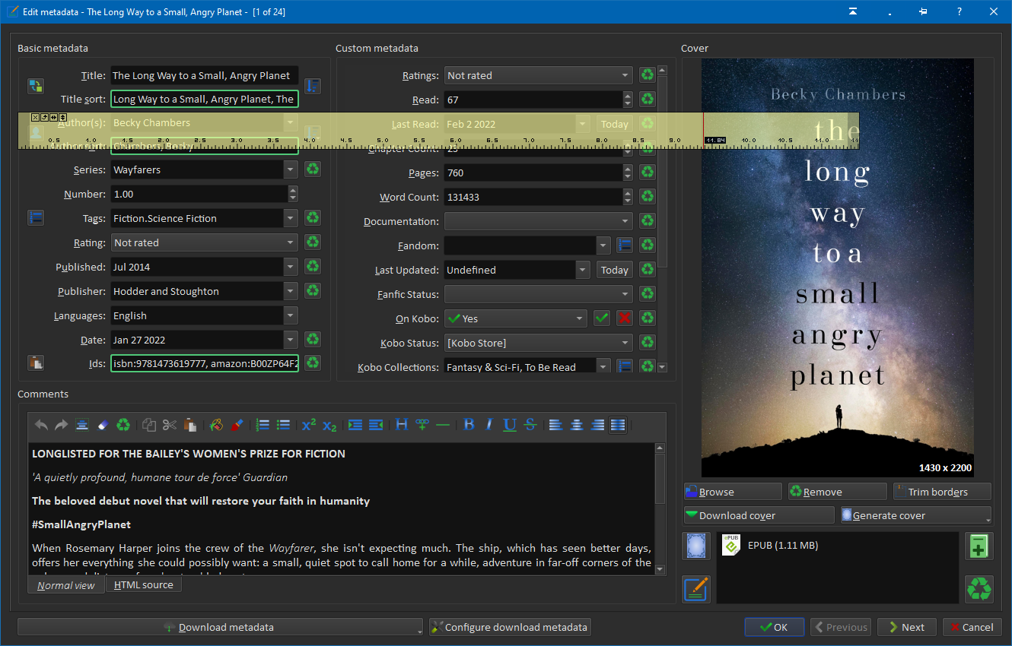
Task: Click the Trim borders button
Action: pos(942,492)
